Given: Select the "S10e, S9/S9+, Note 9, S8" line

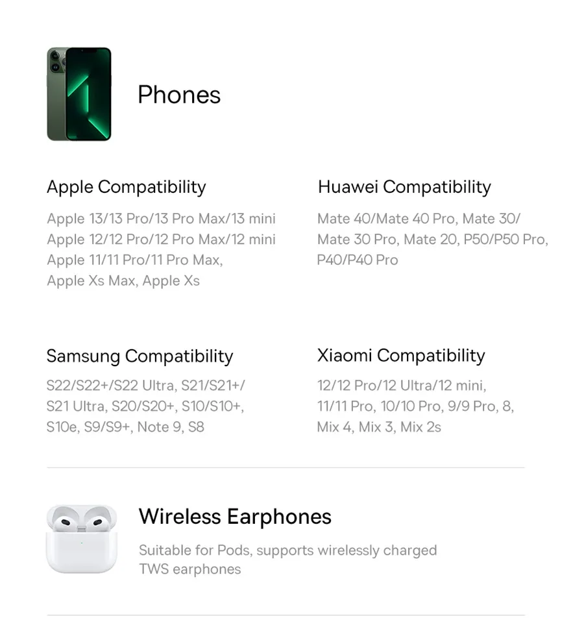Looking at the screenshot, I should (x=125, y=427).
